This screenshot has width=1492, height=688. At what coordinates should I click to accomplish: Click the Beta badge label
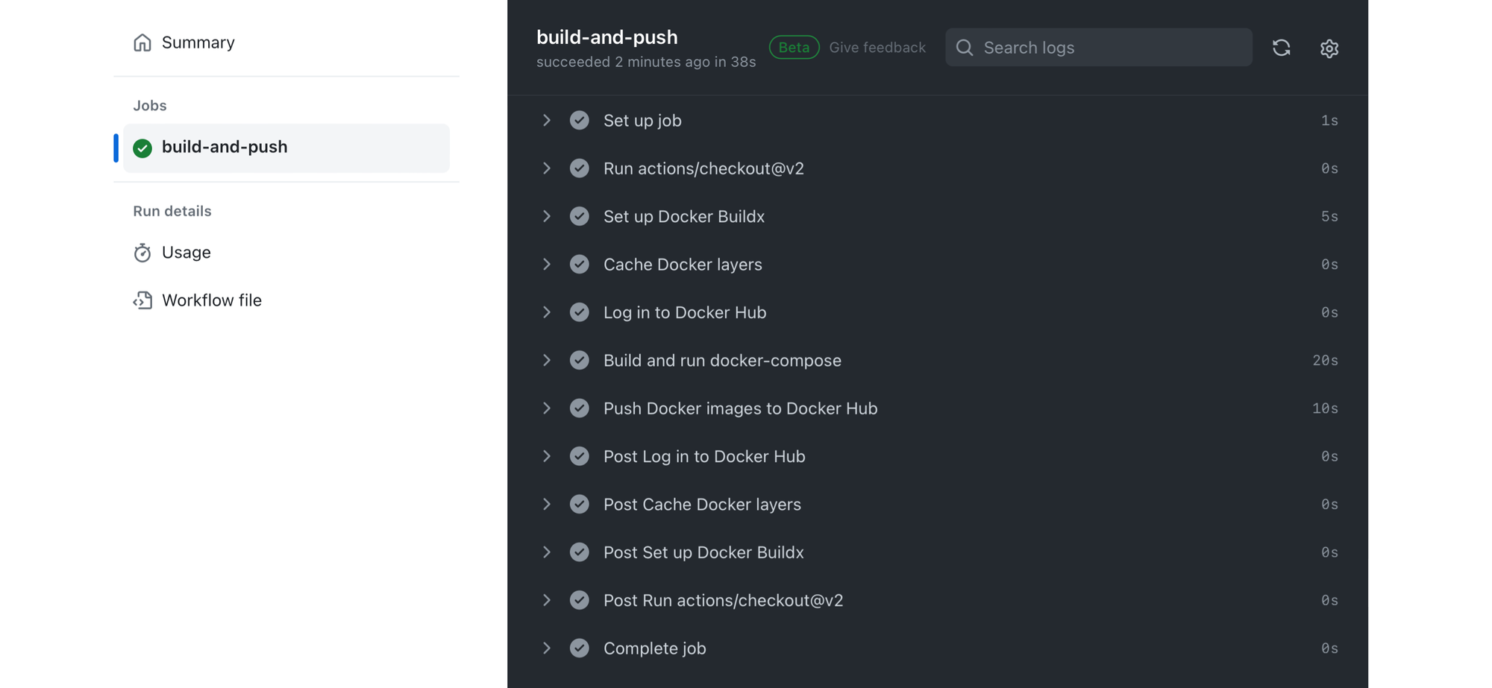(x=794, y=48)
